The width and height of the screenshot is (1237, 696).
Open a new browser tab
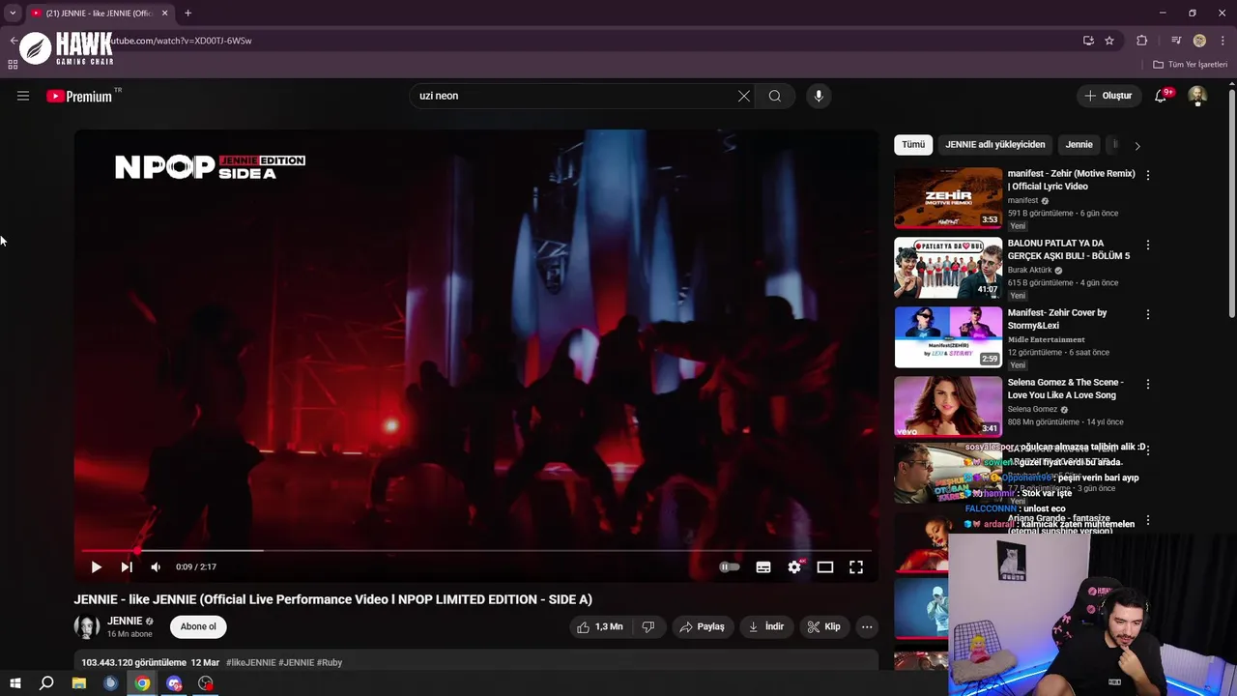[187, 14]
